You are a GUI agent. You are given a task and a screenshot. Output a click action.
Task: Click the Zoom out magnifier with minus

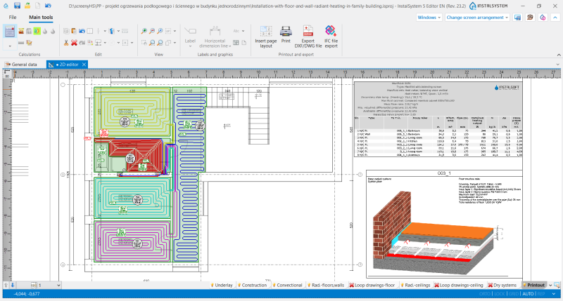[152, 31]
